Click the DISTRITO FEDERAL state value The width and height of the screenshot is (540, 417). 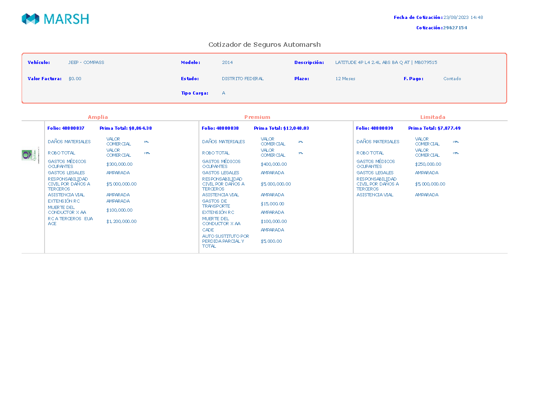click(x=243, y=79)
